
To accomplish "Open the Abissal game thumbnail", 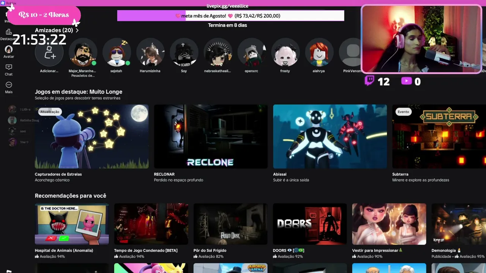I will pyautogui.click(x=330, y=136).
